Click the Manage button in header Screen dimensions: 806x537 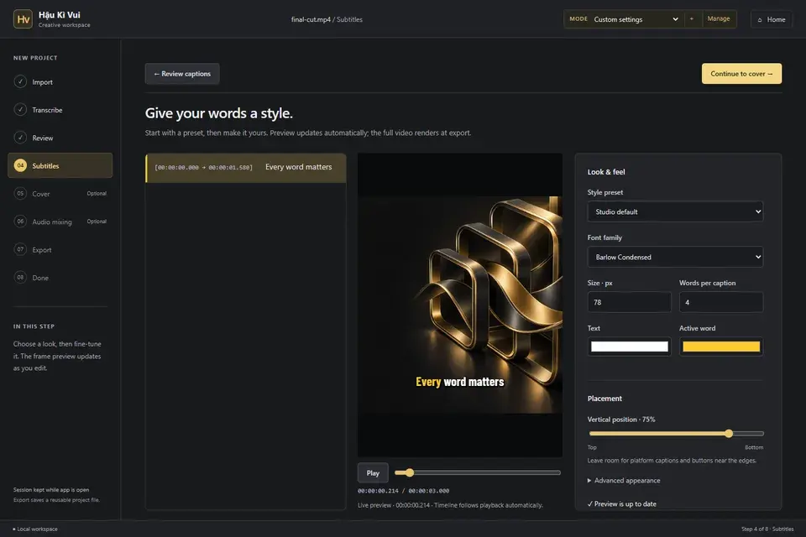coord(718,19)
